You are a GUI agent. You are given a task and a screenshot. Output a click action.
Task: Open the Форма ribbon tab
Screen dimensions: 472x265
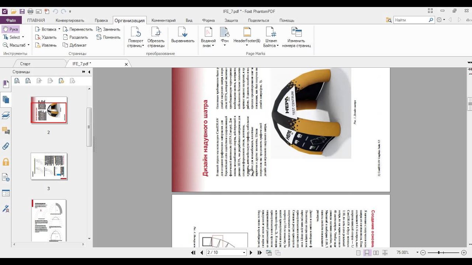pos(209,20)
